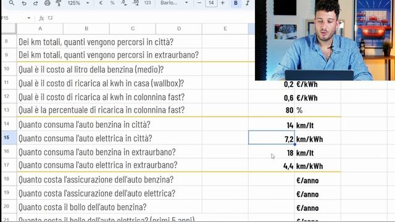Viewport: 395px width, 222px height.
Task: Click 'km/lt' unit in row 16
Action: (305, 153)
